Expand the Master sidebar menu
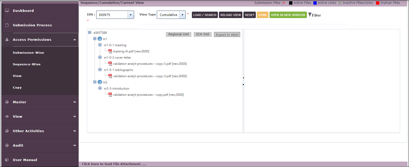This screenshot has width=409, height=167. coord(40,102)
